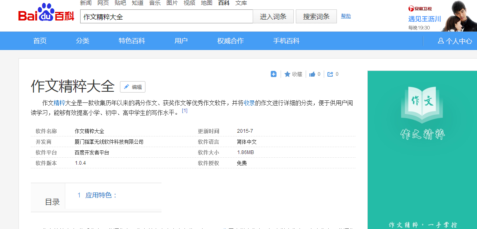Click the 目录 catalog label

click(52, 202)
